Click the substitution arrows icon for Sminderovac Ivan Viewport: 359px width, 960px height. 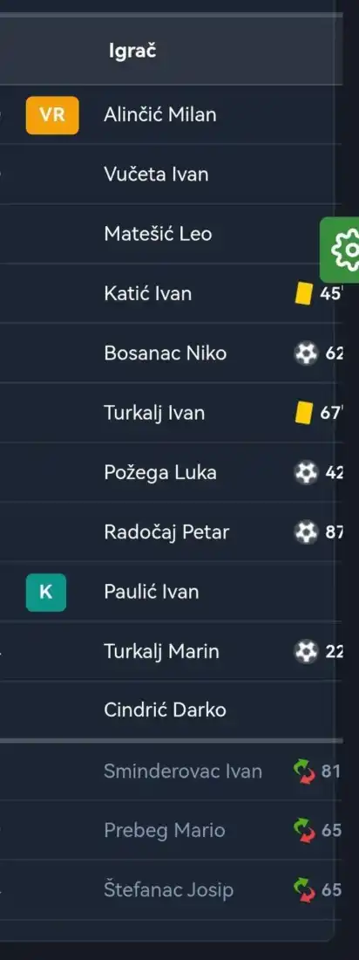coord(305,771)
